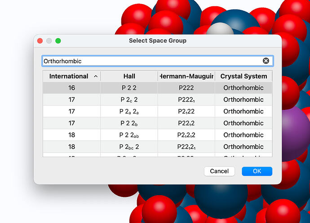This screenshot has height=223, width=310.
Task: Zoom the dialog with green button
Action: click(58, 41)
